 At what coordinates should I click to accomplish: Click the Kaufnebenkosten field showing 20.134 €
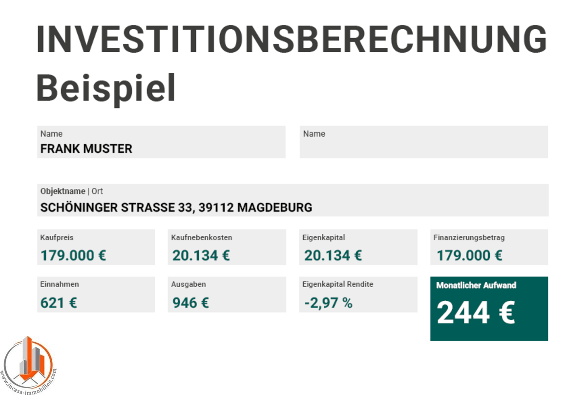click(227, 248)
